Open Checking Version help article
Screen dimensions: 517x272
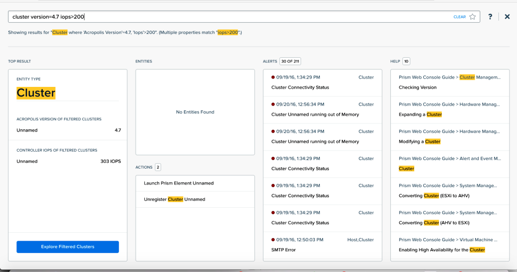pos(450,82)
